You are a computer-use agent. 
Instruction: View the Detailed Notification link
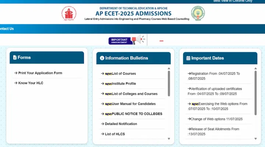(120, 124)
